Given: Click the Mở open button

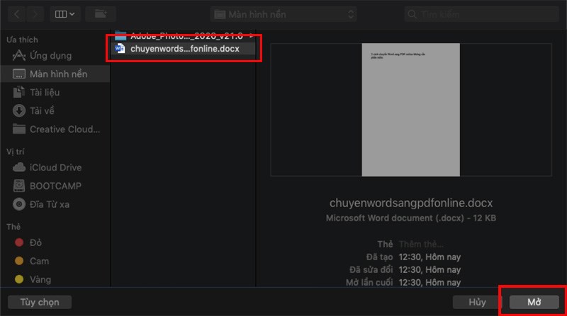Looking at the screenshot, I should [534, 302].
